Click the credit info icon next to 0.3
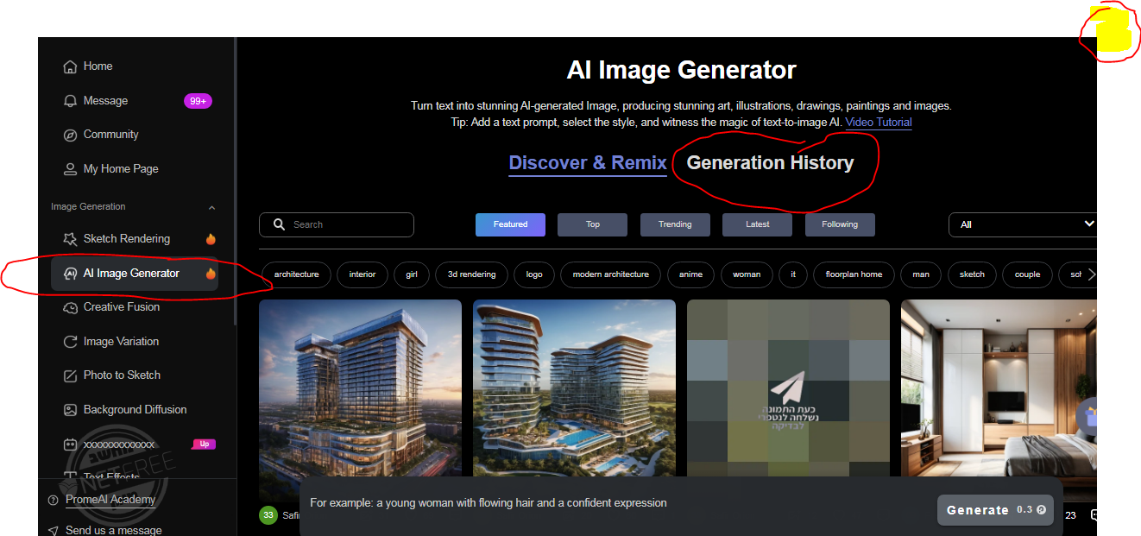Image resolution: width=1141 pixels, height=536 pixels. (x=1041, y=510)
